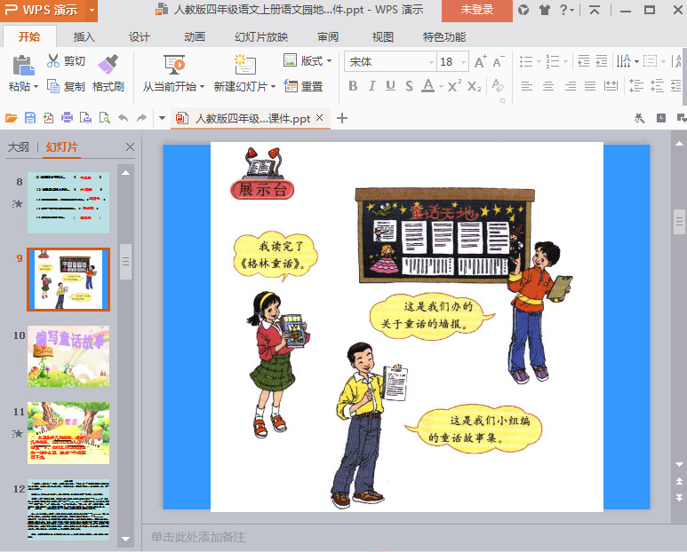Image resolution: width=687 pixels, height=552 pixels.
Task: Click the undo arrow icon
Action: tap(123, 118)
